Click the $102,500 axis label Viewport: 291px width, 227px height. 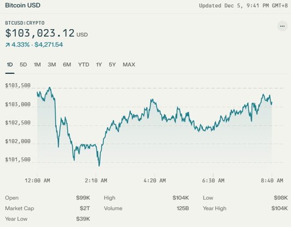click(x=18, y=122)
